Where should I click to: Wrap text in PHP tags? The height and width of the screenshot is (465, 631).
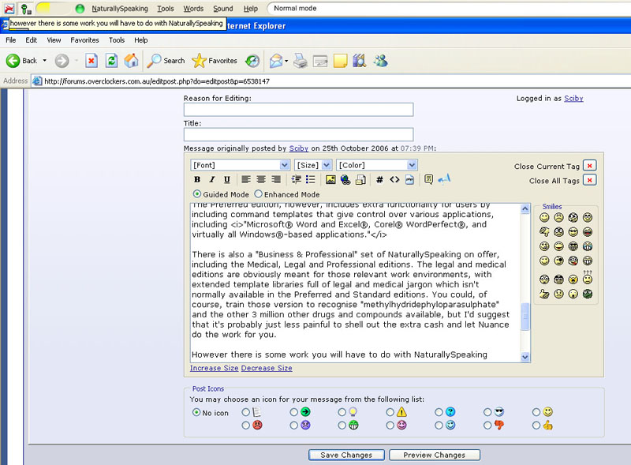point(409,180)
